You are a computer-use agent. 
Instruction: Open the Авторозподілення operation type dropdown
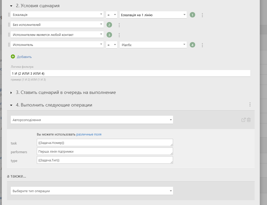pos(92,120)
